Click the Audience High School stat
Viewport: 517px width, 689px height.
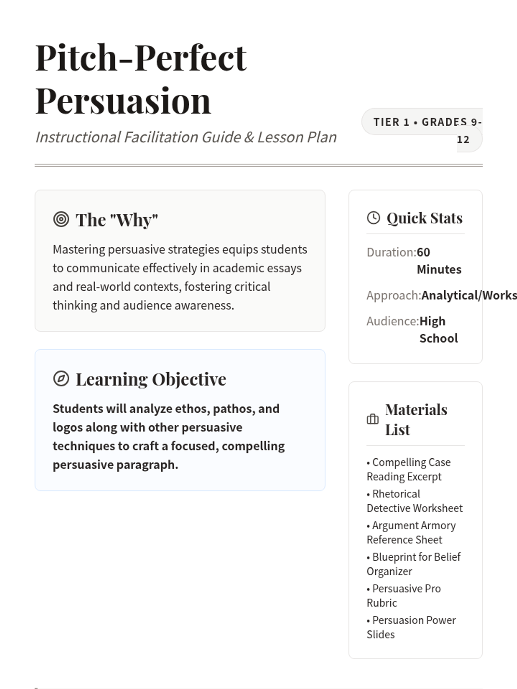412,329
